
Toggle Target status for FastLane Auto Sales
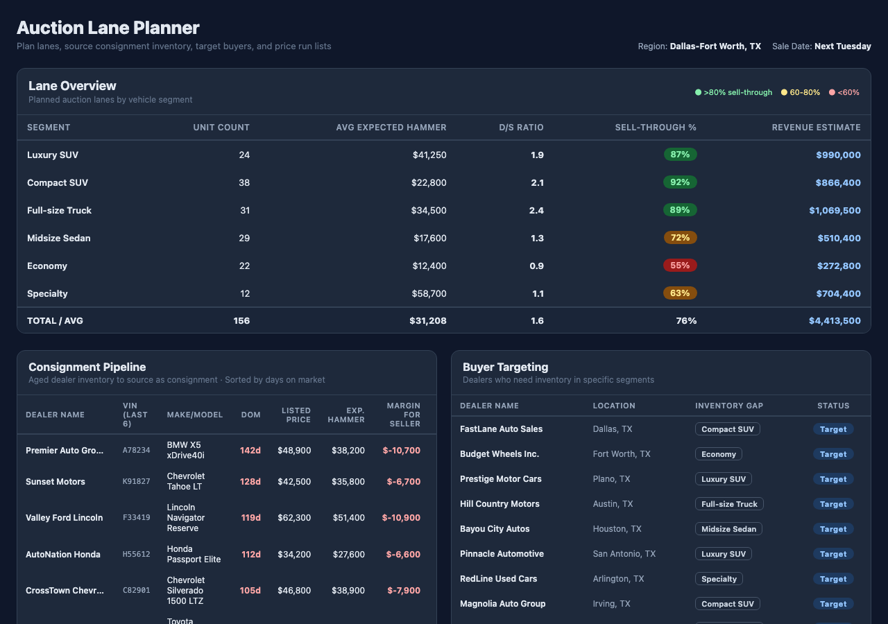point(833,428)
